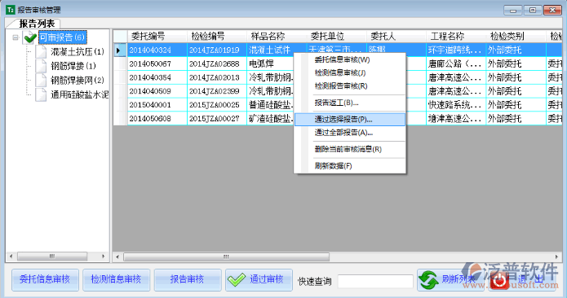Viewport: 567px width, 298px height.
Task: Click the 快速查询 search input field
Action: (x=375, y=281)
